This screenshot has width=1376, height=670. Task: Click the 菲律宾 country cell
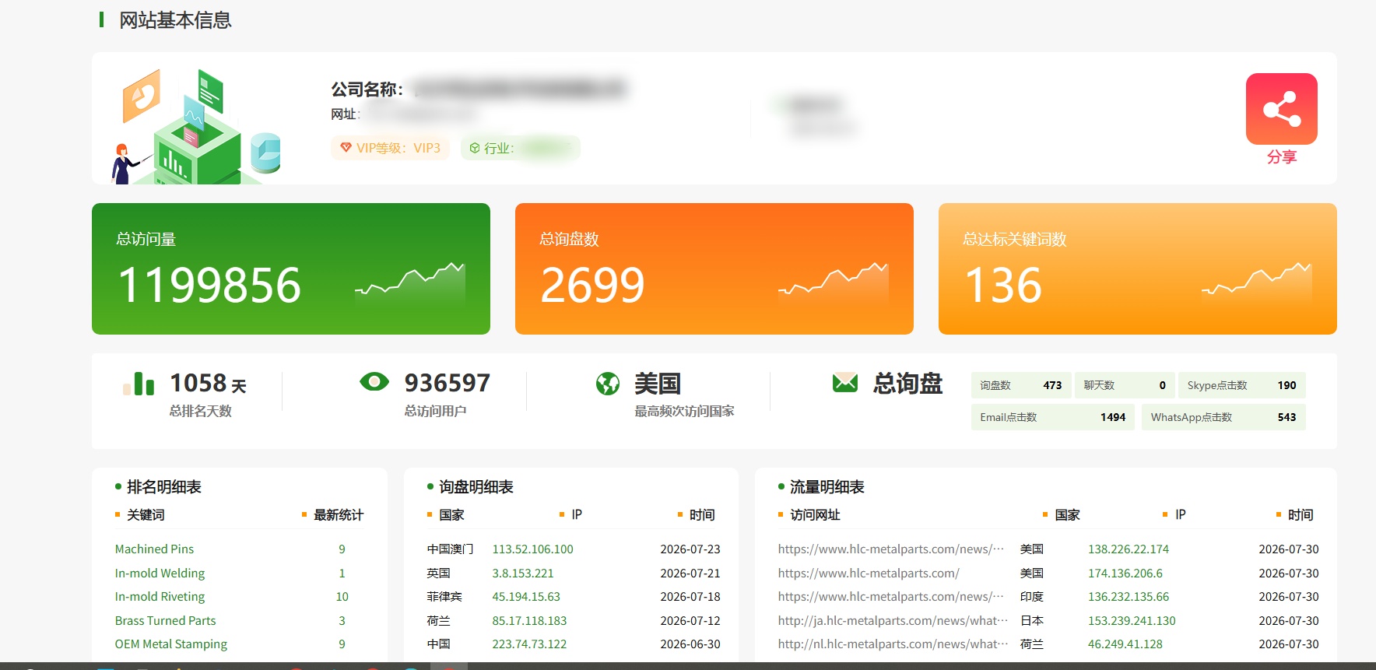click(444, 597)
